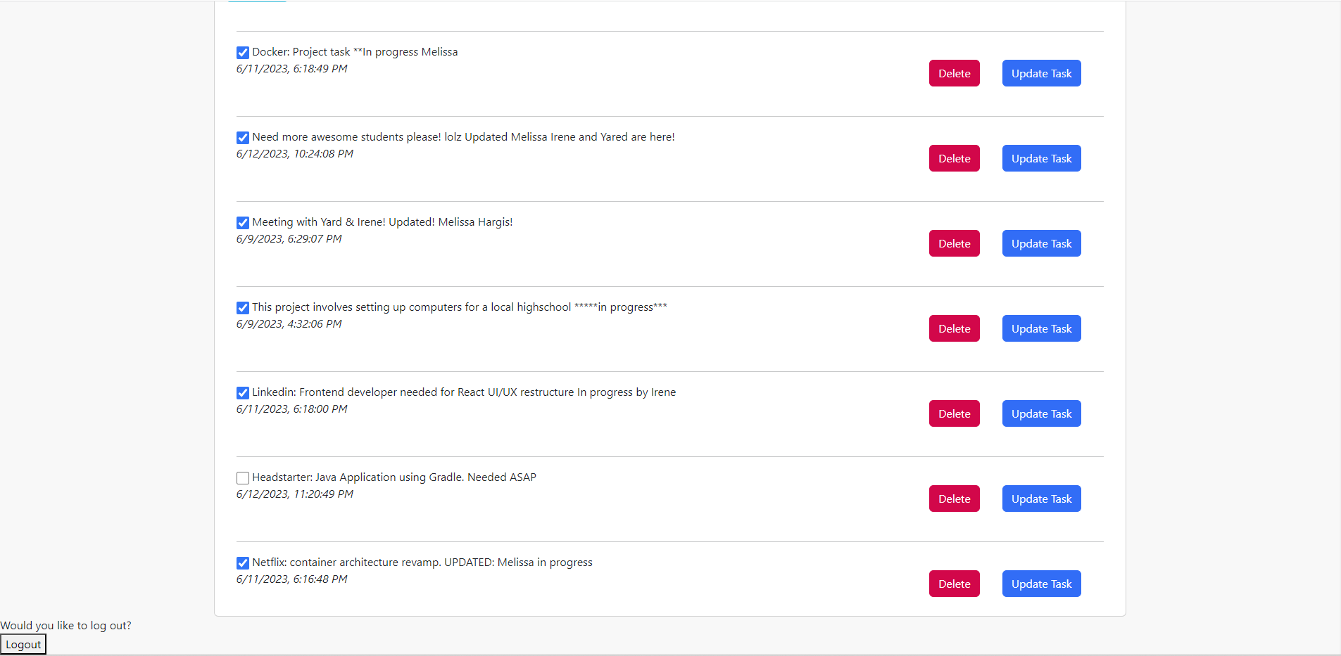This screenshot has width=1341, height=656.
Task: Update the local highschool computers project task
Action: (1041, 328)
